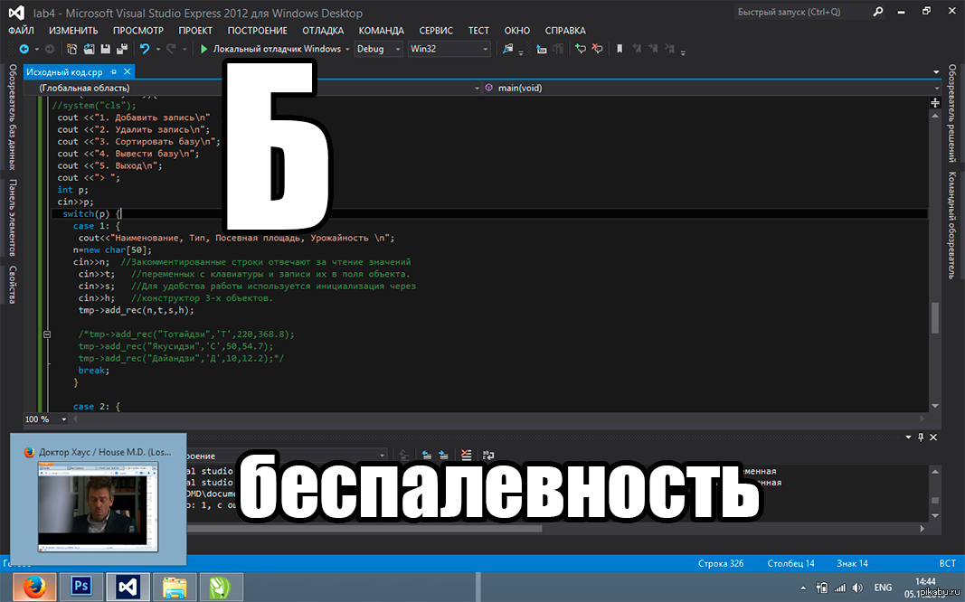Go to previous message in Output panel
Image resolution: width=965 pixels, height=602 pixels.
[x=427, y=455]
